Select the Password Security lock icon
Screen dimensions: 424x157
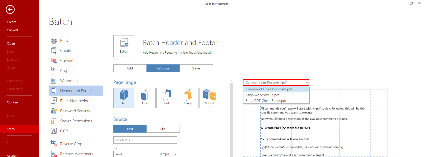pyautogui.click(x=54, y=111)
